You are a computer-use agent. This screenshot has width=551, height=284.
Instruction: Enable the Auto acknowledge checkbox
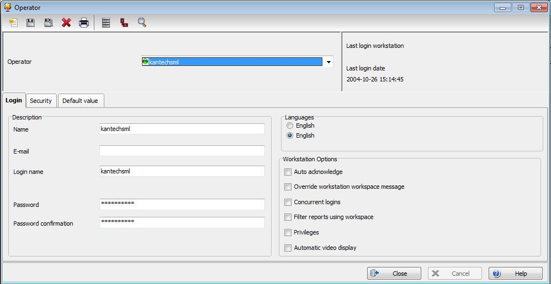pos(288,172)
